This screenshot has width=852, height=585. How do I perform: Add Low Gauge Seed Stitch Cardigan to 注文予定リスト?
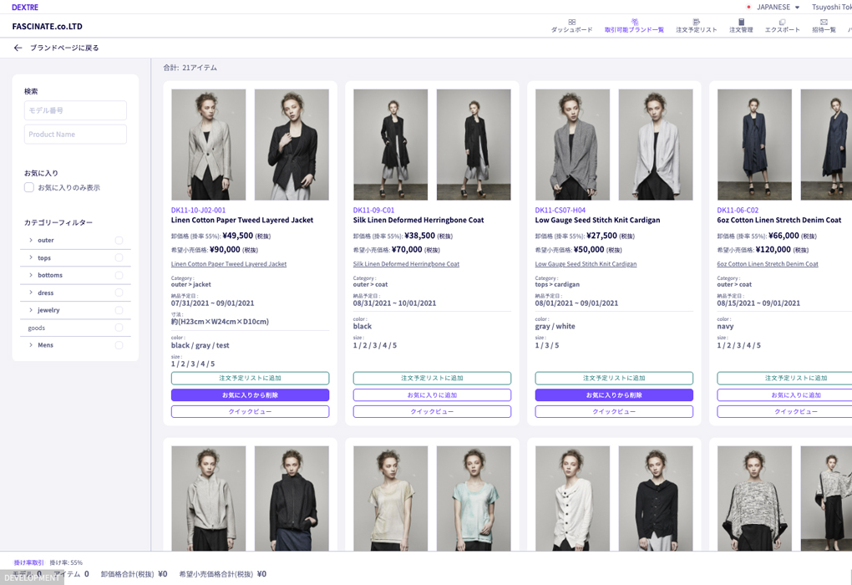pos(614,378)
